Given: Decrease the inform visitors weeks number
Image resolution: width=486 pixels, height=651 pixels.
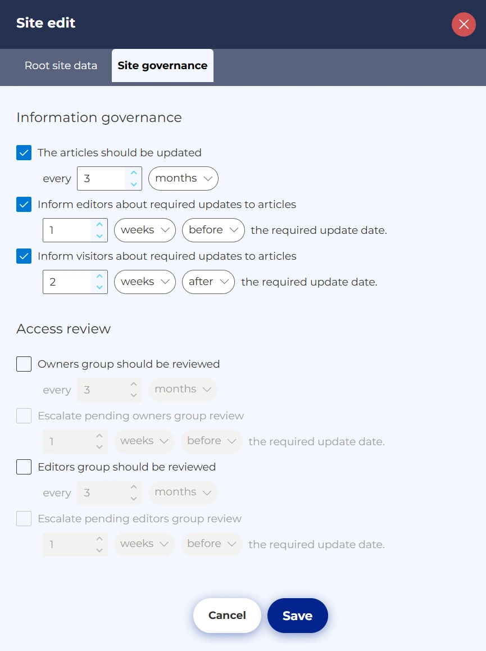Looking at the screenshot, I should (x=99, y=288).
